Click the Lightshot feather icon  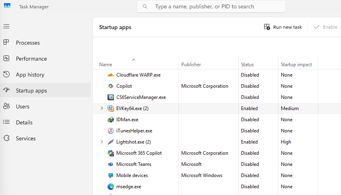click(x=111, y=142)
